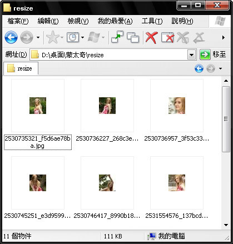Click the windows icon with green arrow
Viewport: 233px width, 244px height.
tap(117, 37)
